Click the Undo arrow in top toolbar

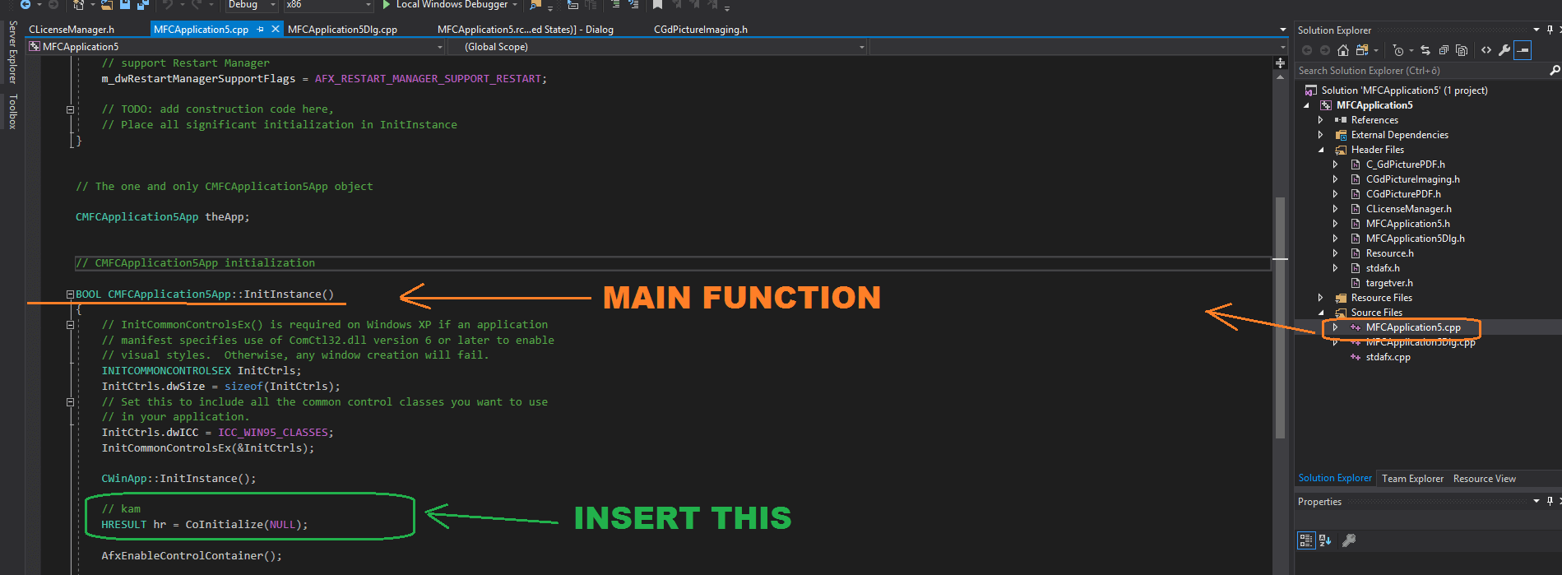point(168,4)
